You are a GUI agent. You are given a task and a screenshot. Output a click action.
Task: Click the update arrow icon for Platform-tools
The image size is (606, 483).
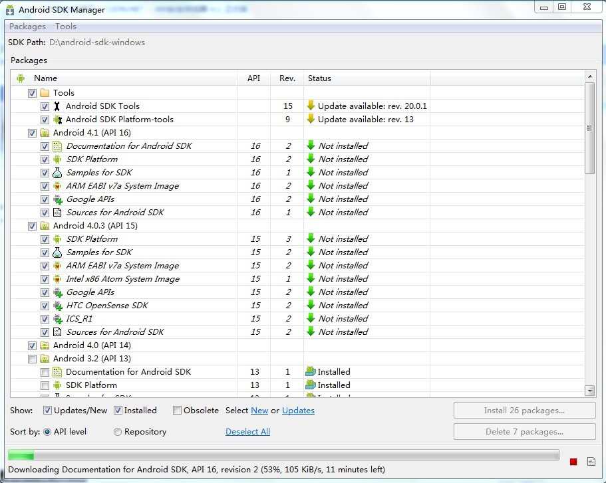tap(311, 119)
